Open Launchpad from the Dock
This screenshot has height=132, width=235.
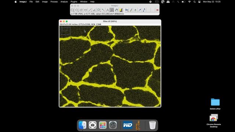[103, 125]
